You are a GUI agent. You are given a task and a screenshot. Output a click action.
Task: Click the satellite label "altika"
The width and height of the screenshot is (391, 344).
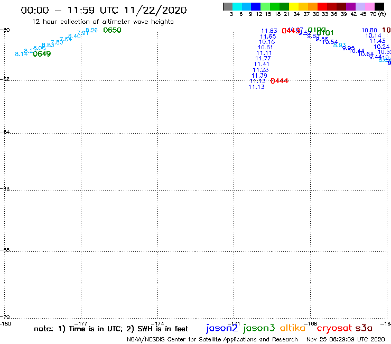293,328
